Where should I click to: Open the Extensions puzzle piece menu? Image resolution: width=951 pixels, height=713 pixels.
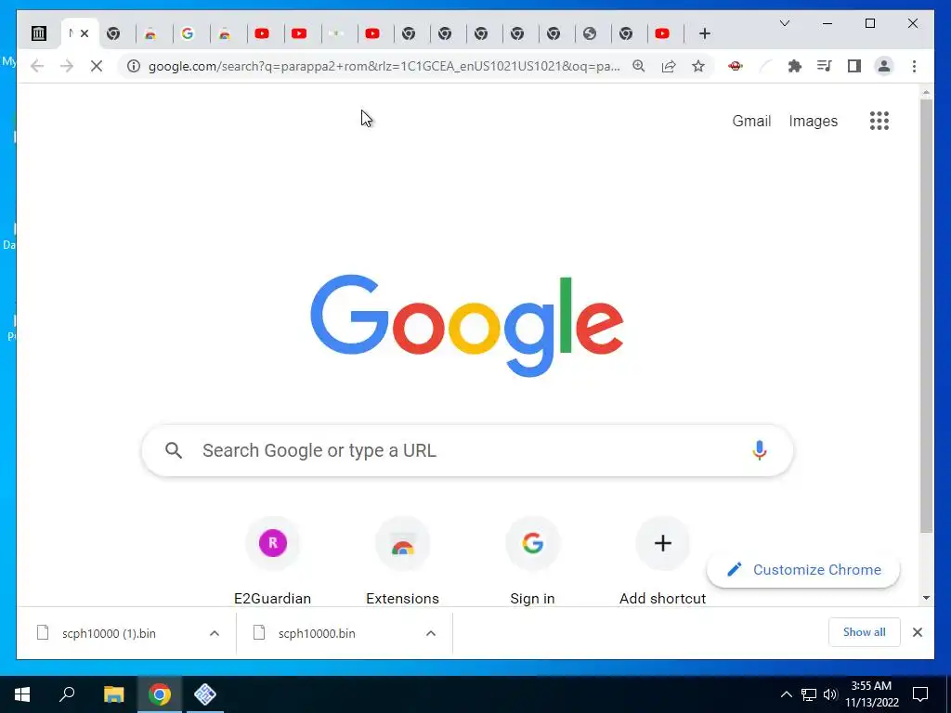click(795, 66)
